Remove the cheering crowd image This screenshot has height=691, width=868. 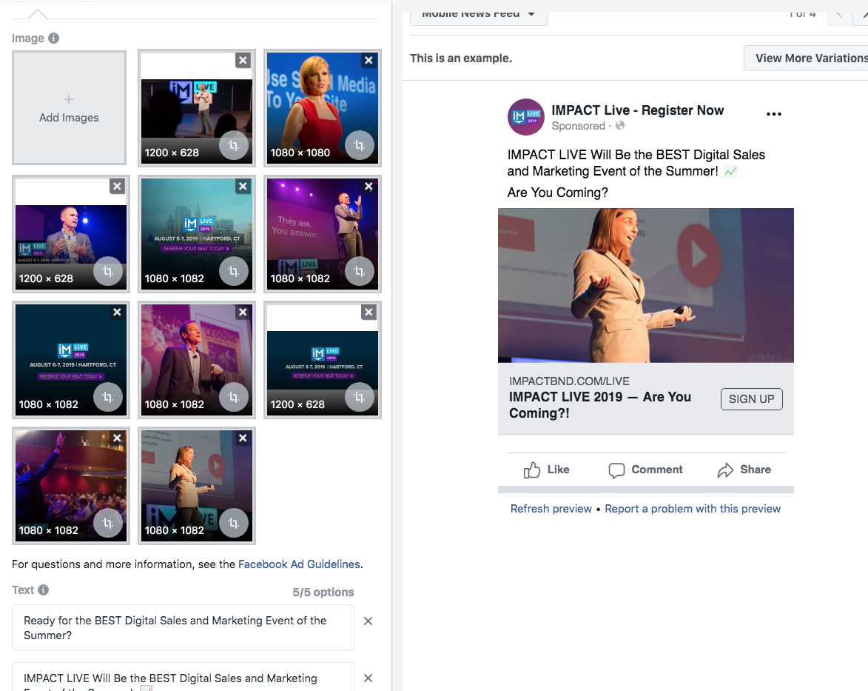pyautogui.click(x=117, y=438)
